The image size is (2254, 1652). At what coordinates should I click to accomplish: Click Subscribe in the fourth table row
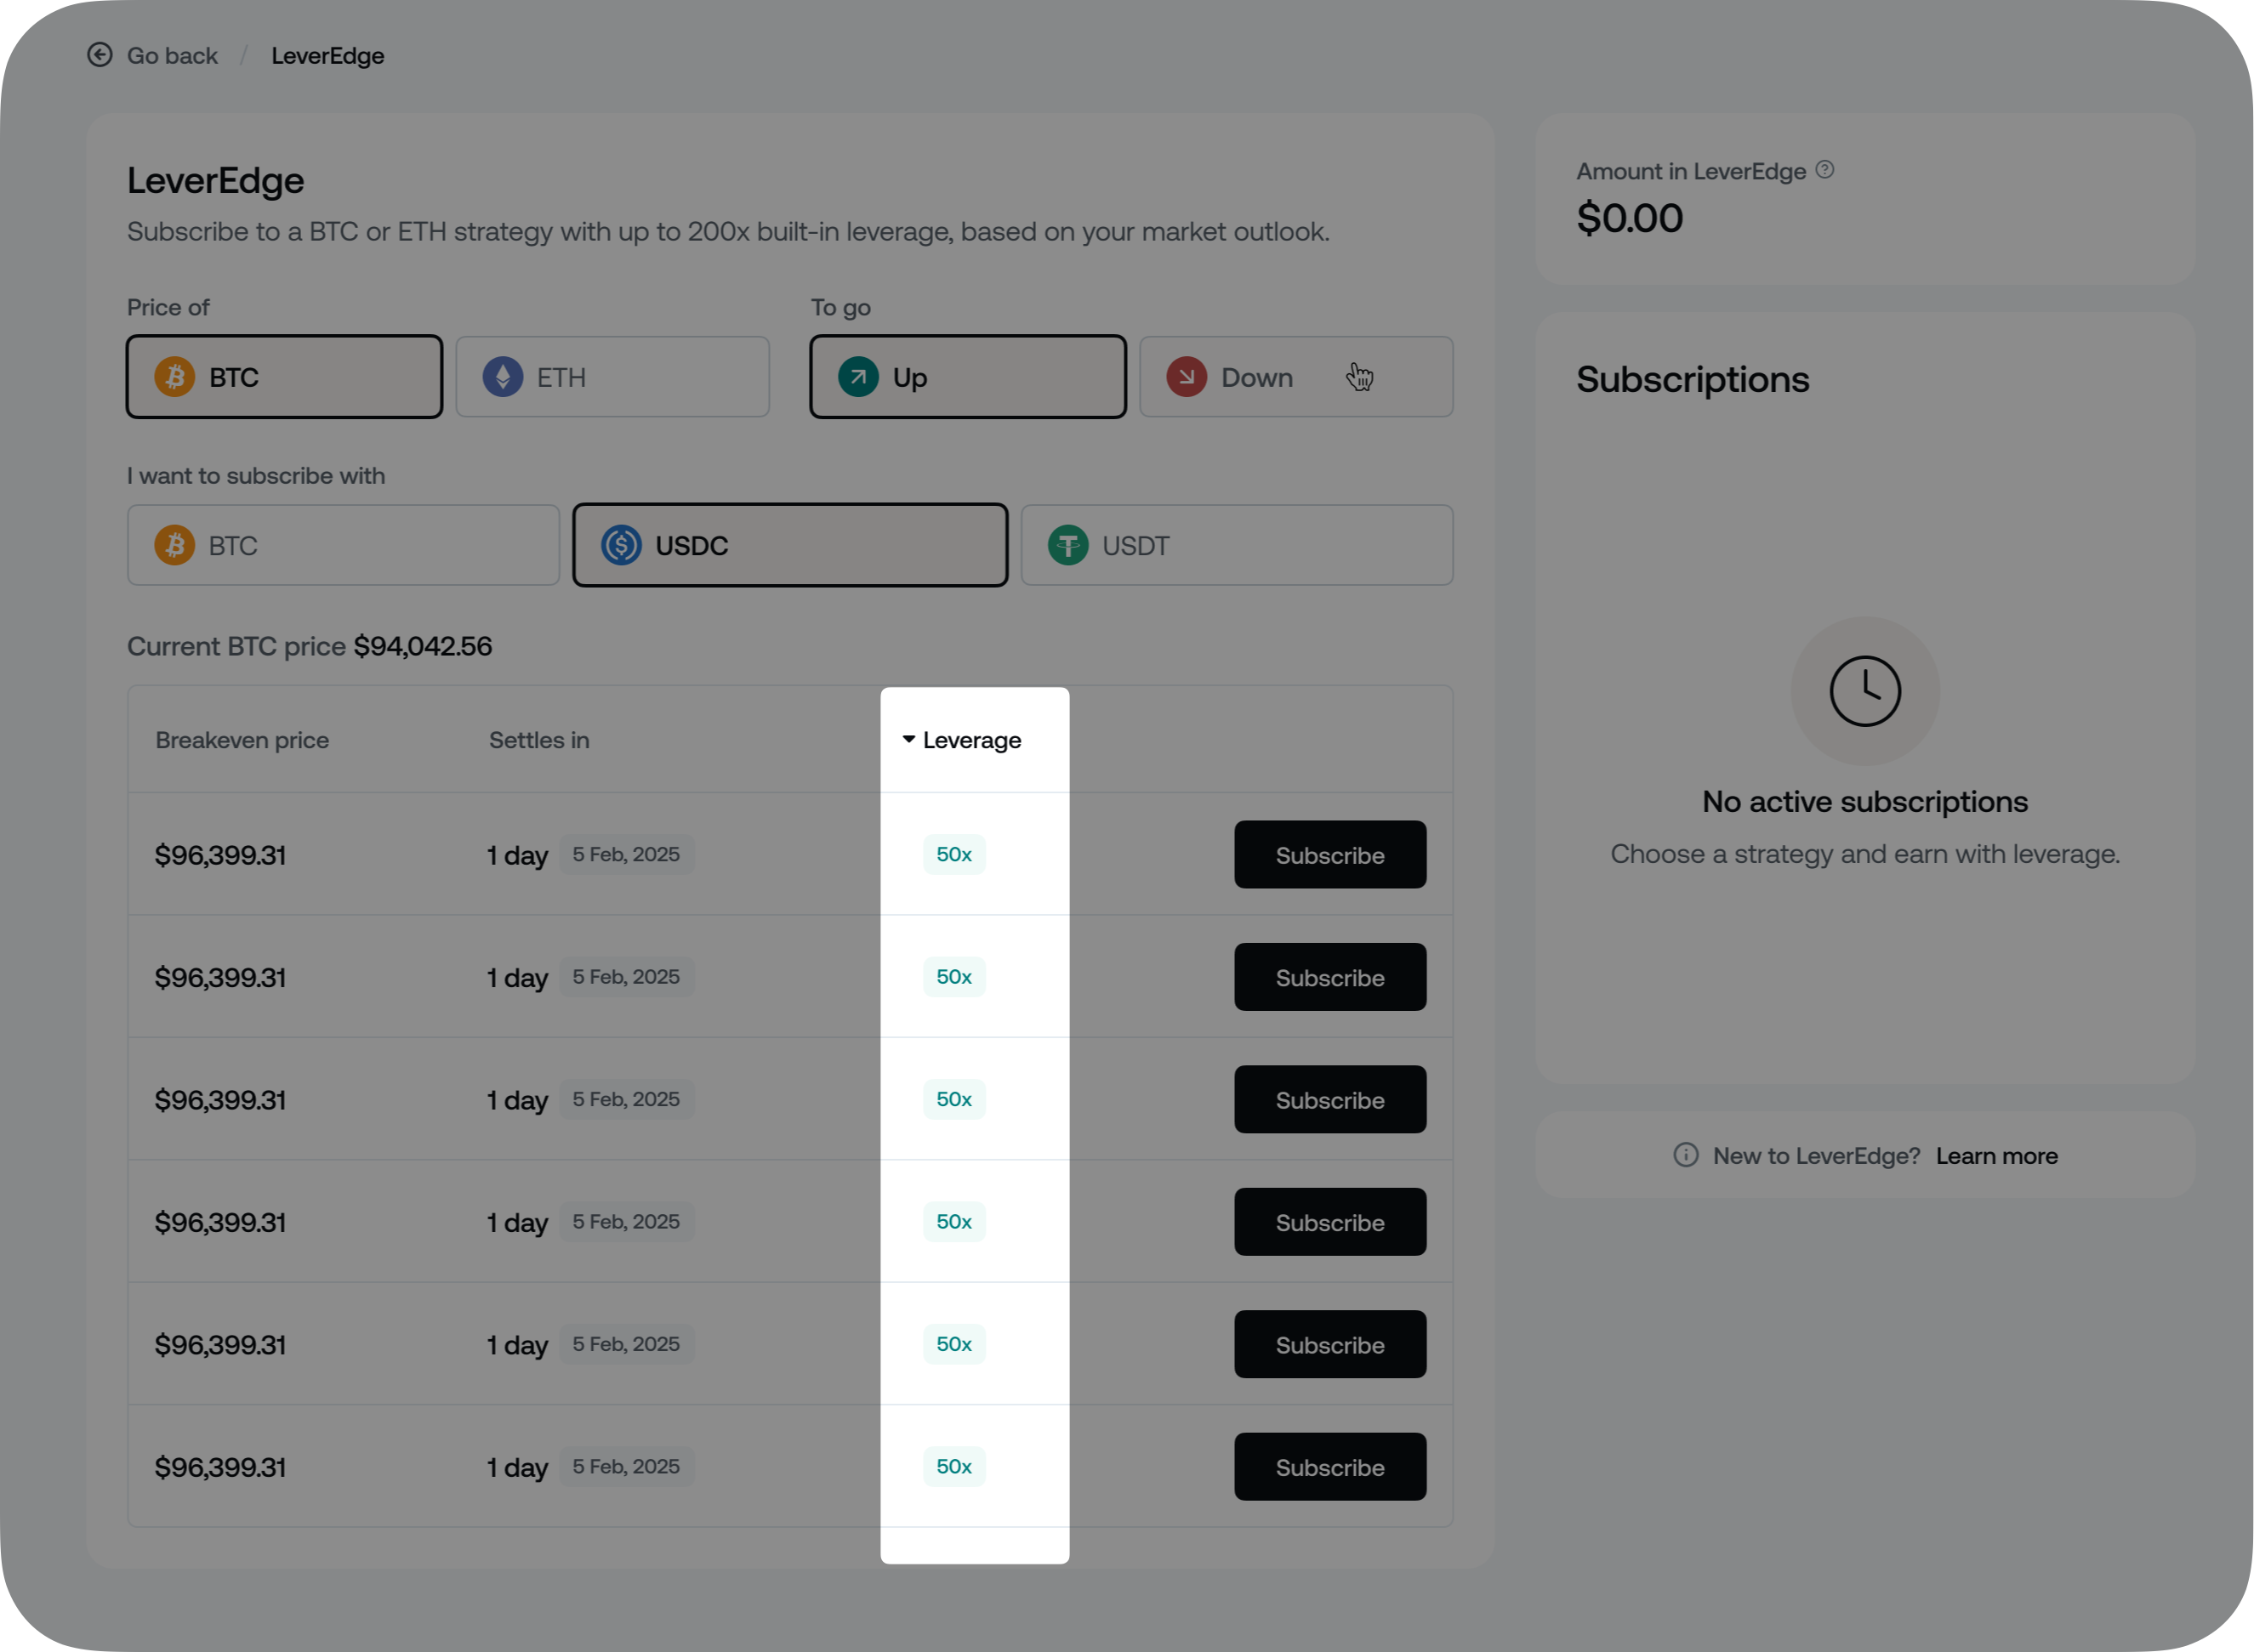1329,1222
